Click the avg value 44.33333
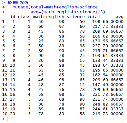 tap(113, 61)
